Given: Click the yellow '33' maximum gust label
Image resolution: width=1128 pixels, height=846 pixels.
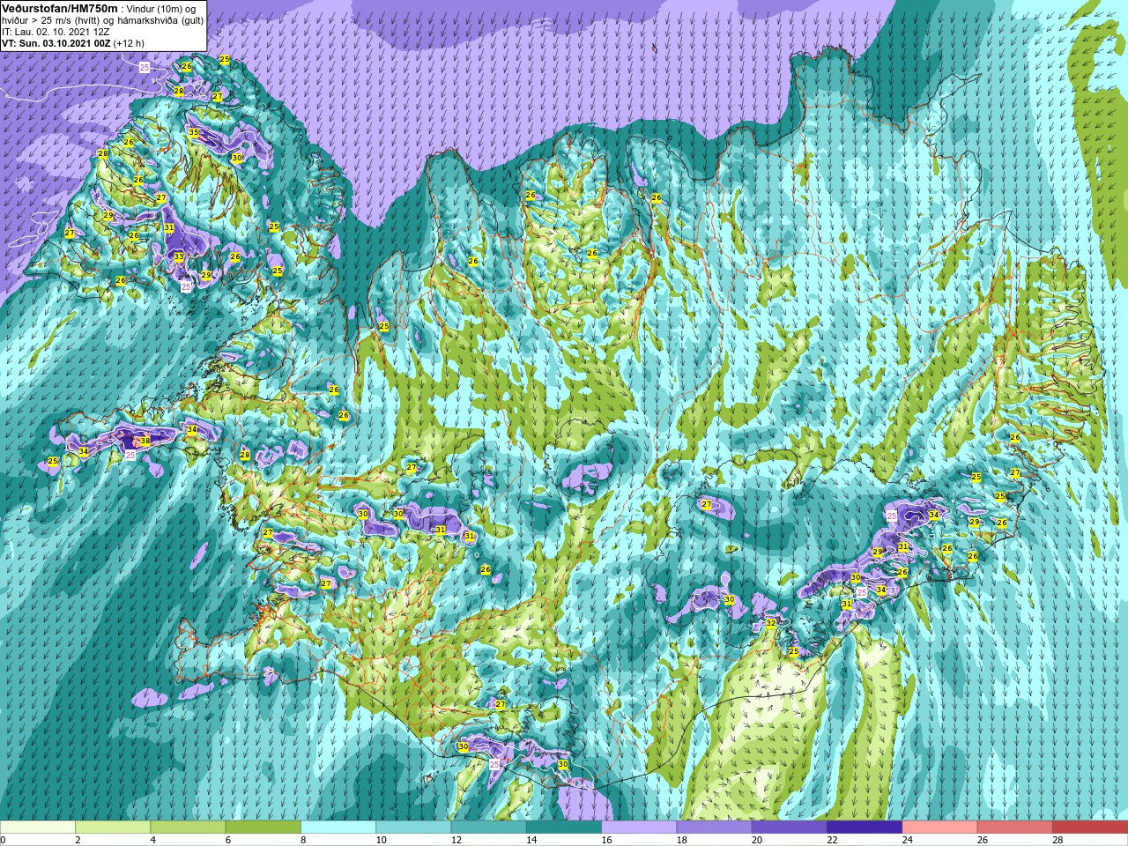Looking at the screenshot, I should pos(179,257).
